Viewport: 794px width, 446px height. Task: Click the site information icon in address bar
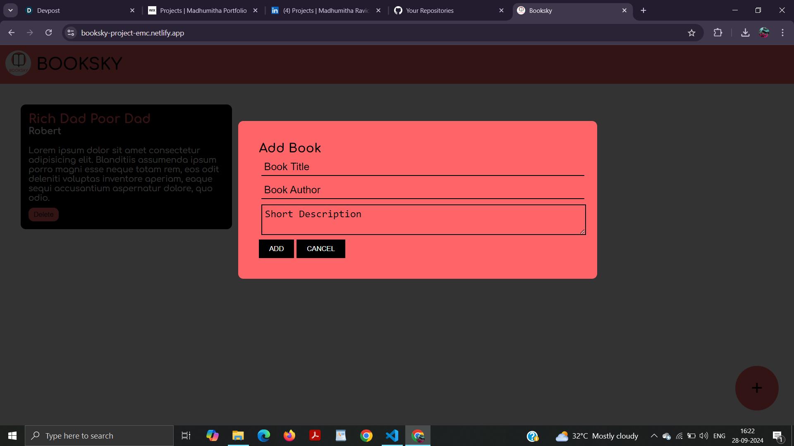pos(70,33)
